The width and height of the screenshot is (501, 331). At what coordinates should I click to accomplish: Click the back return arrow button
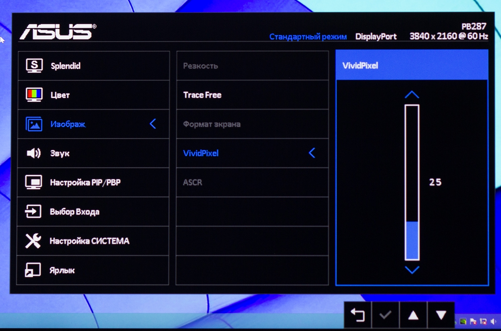click(358, 315)
